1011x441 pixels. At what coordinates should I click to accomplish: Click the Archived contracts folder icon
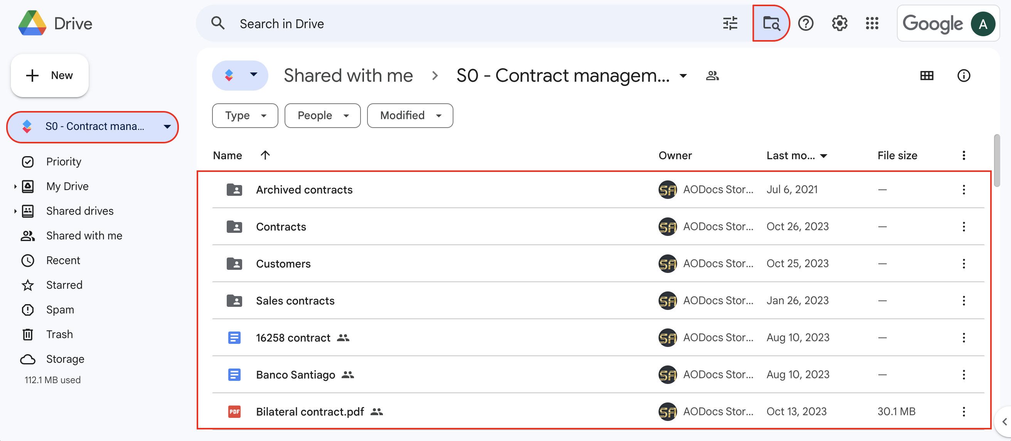[x=234, y=190]
